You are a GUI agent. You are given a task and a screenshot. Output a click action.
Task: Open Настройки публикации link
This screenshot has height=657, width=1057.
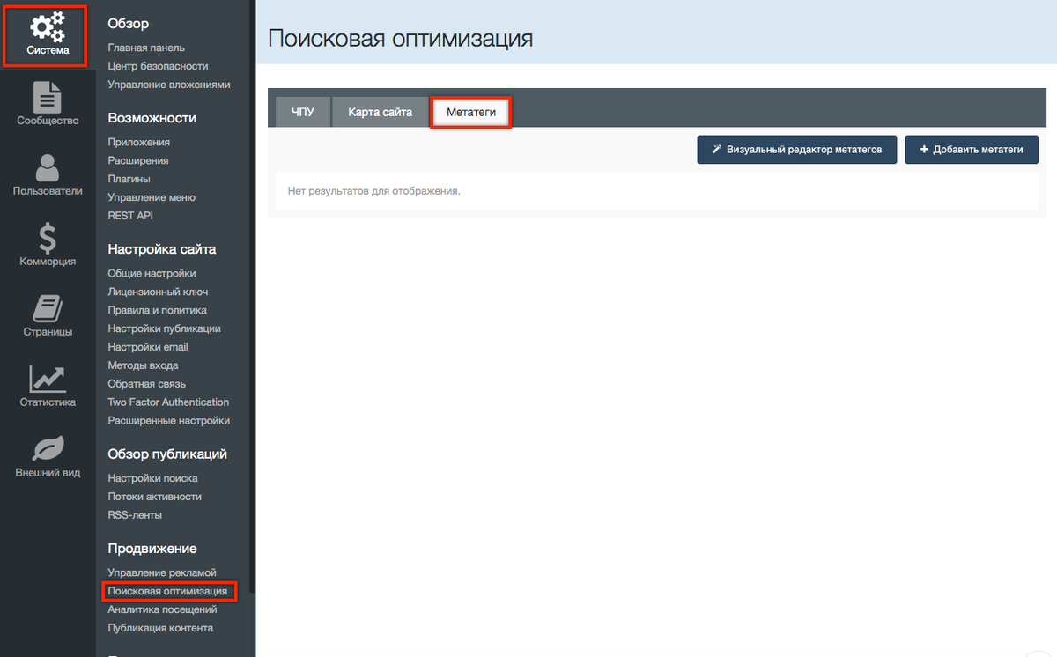pos(164,328)
